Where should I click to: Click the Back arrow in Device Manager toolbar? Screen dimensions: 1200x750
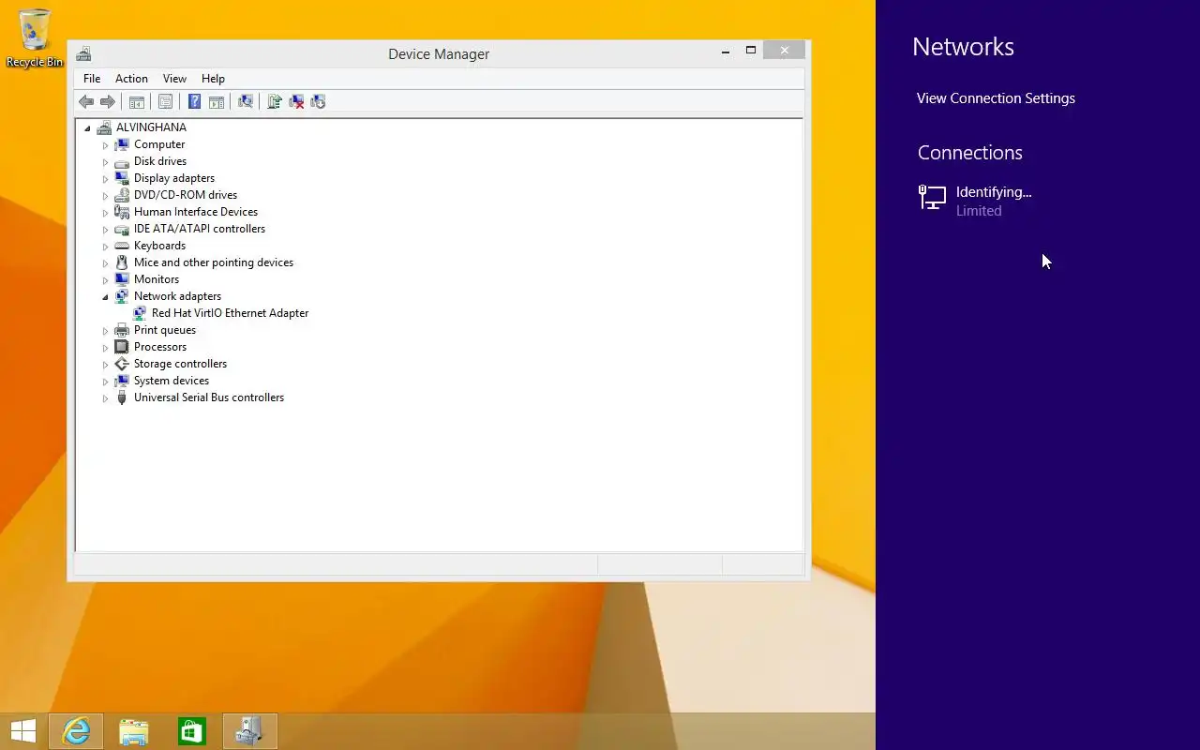pos(86,101)
